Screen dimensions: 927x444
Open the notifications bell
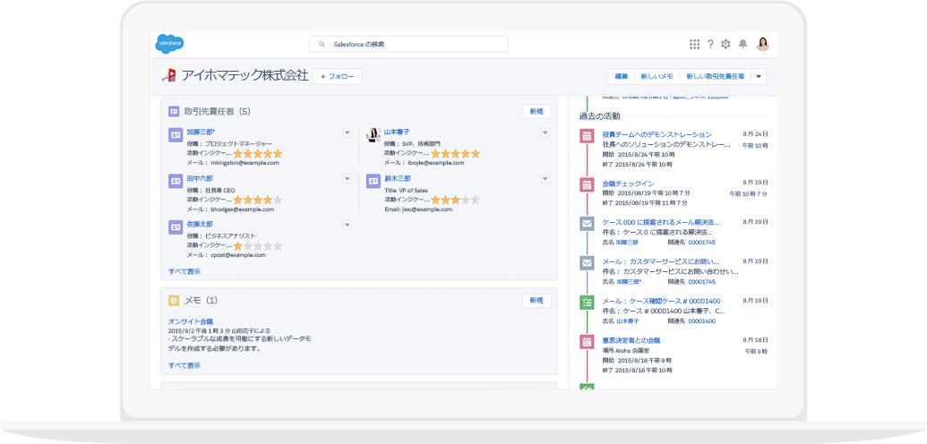coord(742,44)
